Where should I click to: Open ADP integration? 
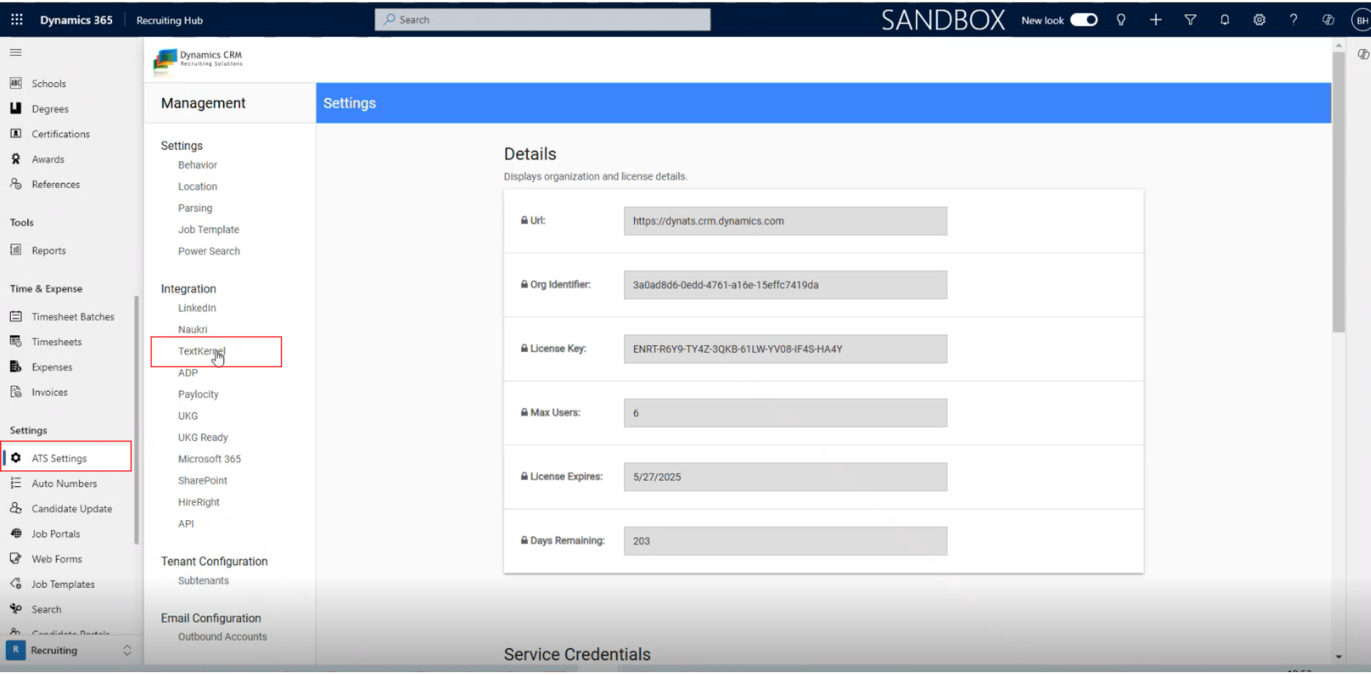[188, 373]
